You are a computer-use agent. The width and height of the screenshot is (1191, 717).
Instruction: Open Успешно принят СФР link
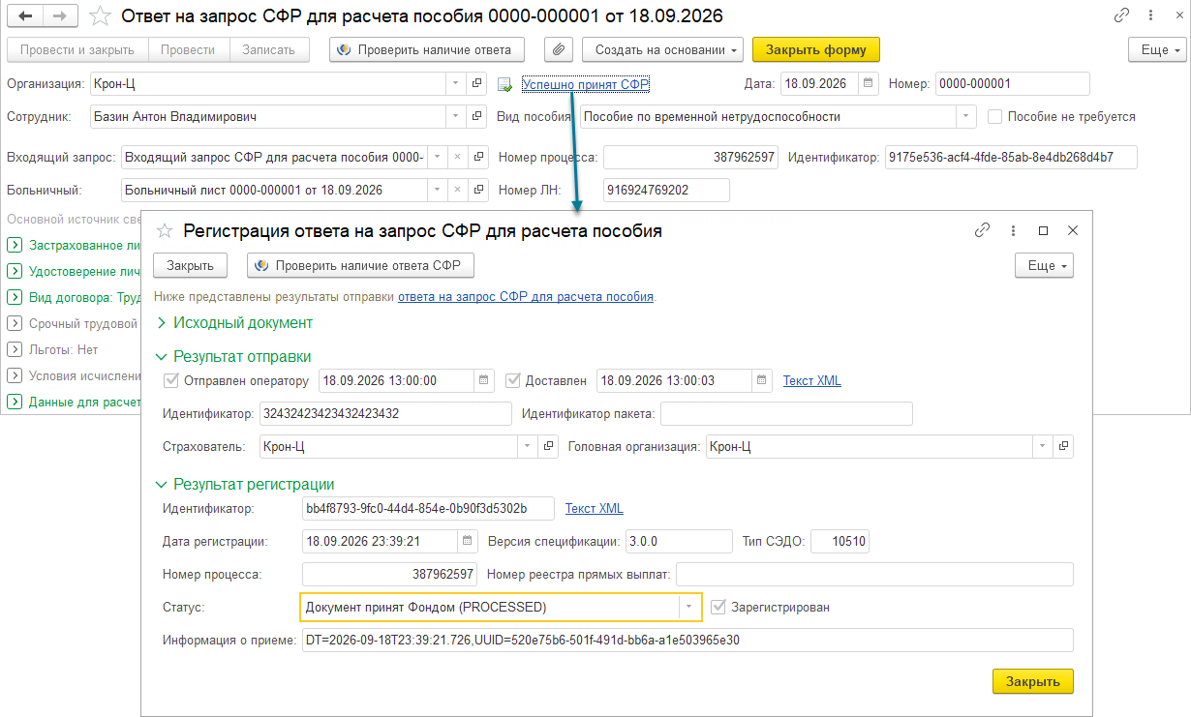pyautogui.click(x=585, y=84)
